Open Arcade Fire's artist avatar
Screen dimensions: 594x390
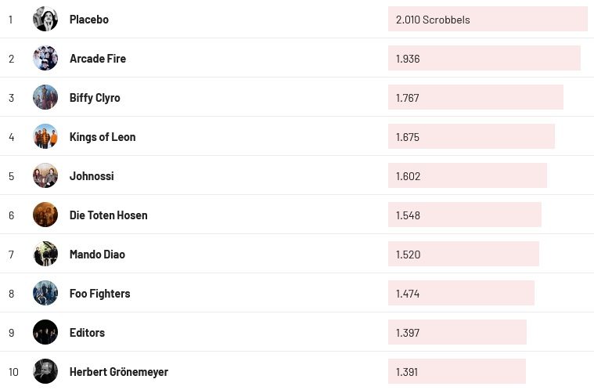click(x=45, y=58)
